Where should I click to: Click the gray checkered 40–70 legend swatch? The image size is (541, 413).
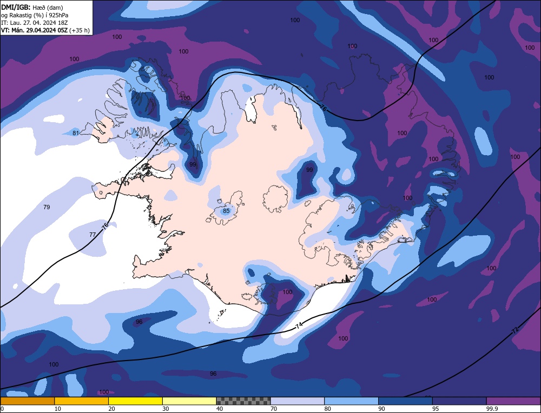243,401
